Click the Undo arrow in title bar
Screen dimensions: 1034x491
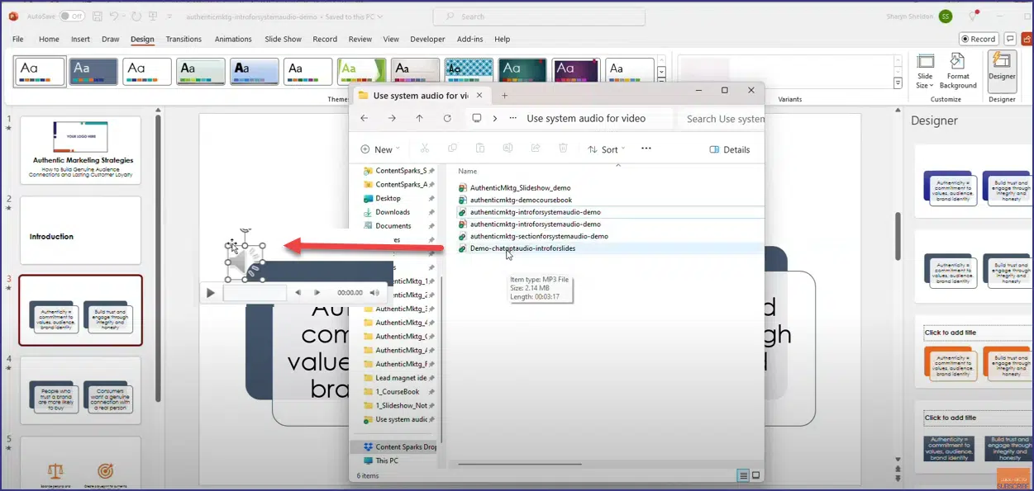pyautogui.click(x=116, y=16)
